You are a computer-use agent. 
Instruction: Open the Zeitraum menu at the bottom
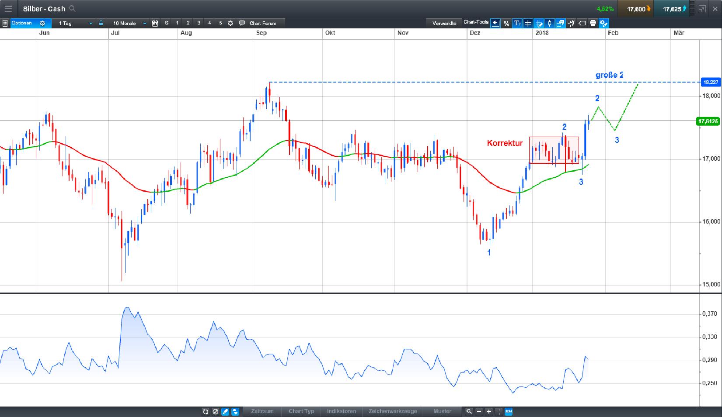tap(262, 411)
